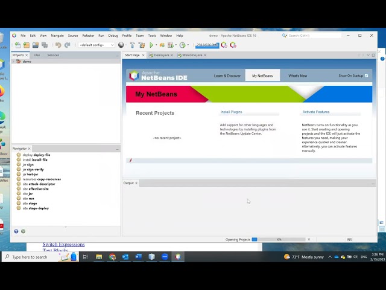Click the search magnifier icon in title bar
This screenshot has height=290, width=386.
click(x=284, y=36)
